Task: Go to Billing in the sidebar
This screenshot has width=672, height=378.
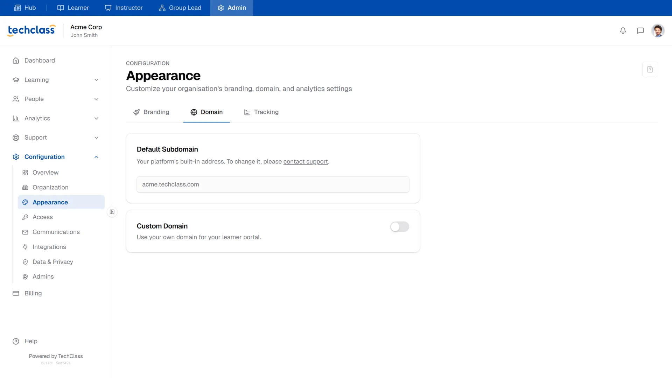Action: point(56,293)
